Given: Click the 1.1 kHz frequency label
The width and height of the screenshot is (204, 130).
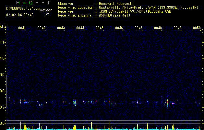Looking at the screenshot, I should (x=3, y=42).
